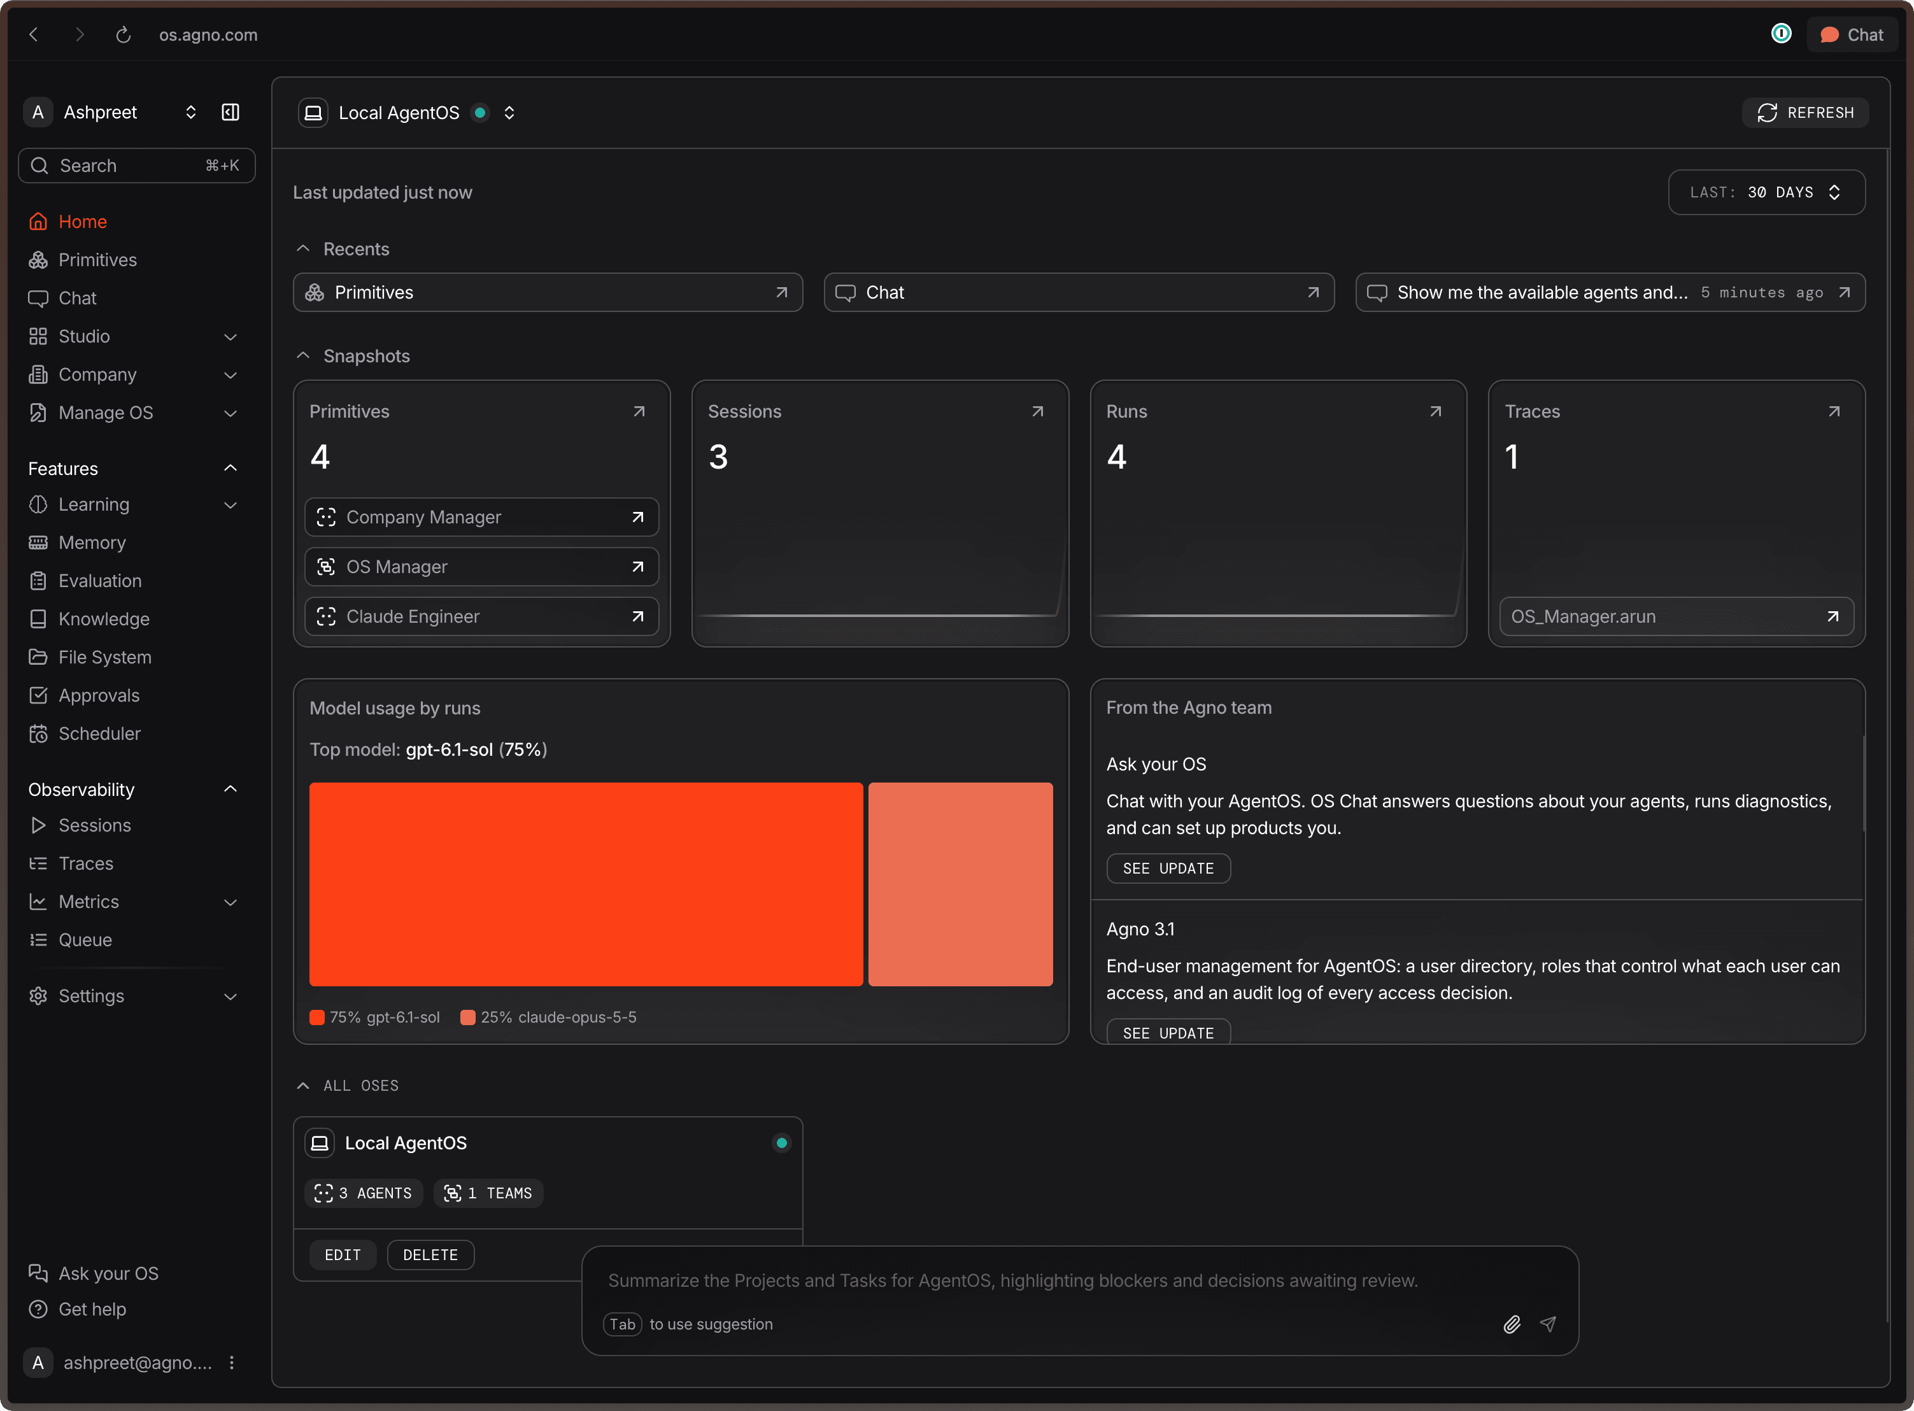This screenshot has height=1411, width=1914.
Task: Open Sessions snapshot card arrow
Action: point(1038,412)
